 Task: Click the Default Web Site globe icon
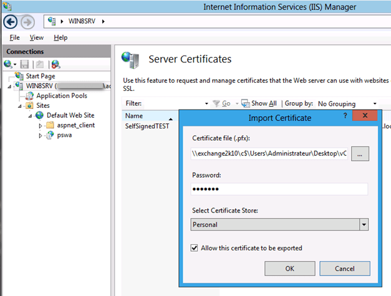(40, 115)
